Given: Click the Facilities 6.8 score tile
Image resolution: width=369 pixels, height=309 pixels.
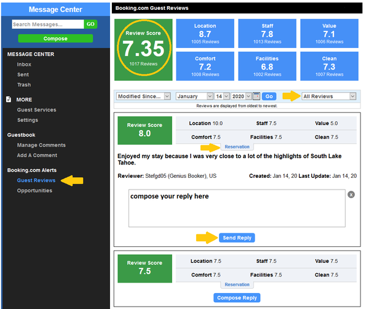Looking at the screenshot, I should point(267,66).
